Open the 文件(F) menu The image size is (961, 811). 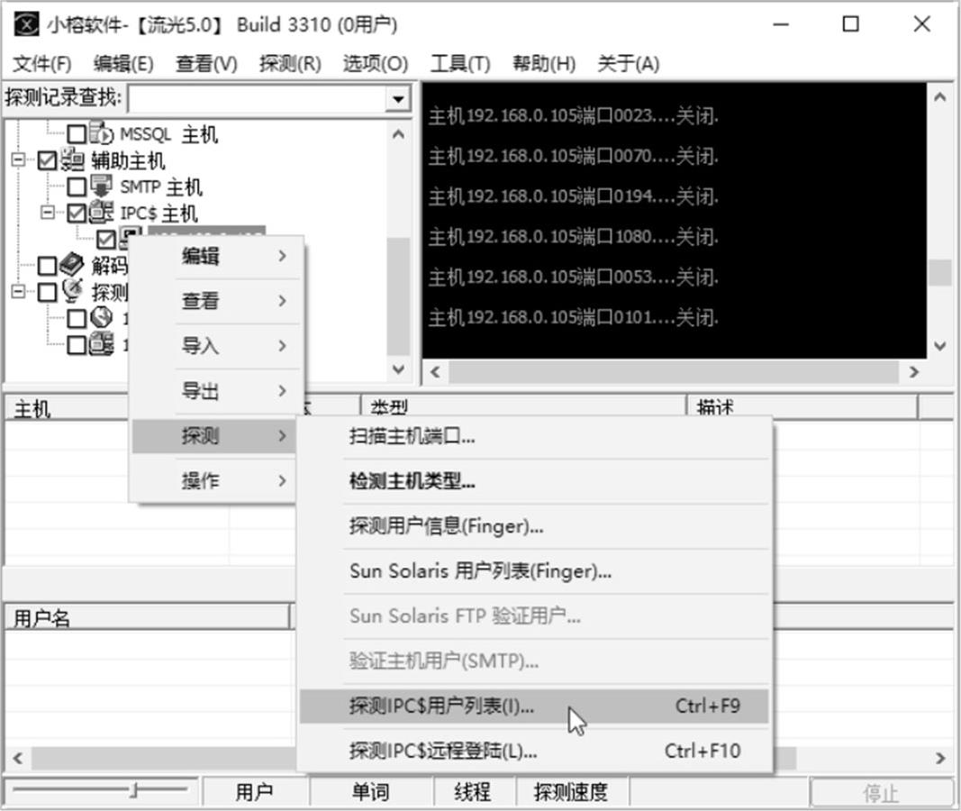click(42, 64)
